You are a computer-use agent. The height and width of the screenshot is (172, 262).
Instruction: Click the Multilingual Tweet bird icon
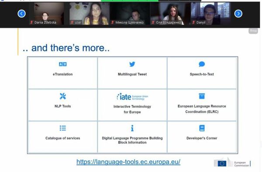[132, 64]
